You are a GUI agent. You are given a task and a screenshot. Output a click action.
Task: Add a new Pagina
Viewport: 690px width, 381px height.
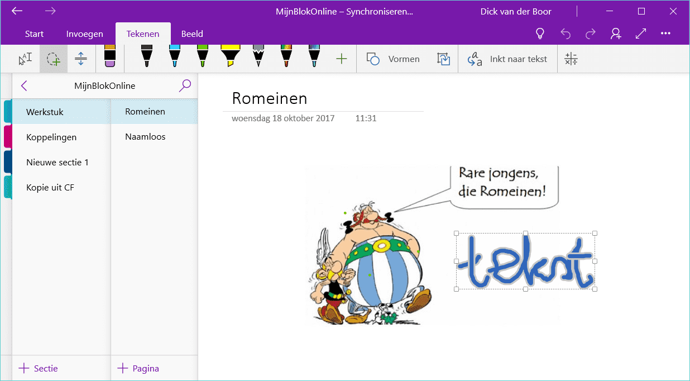click(138, 368)
